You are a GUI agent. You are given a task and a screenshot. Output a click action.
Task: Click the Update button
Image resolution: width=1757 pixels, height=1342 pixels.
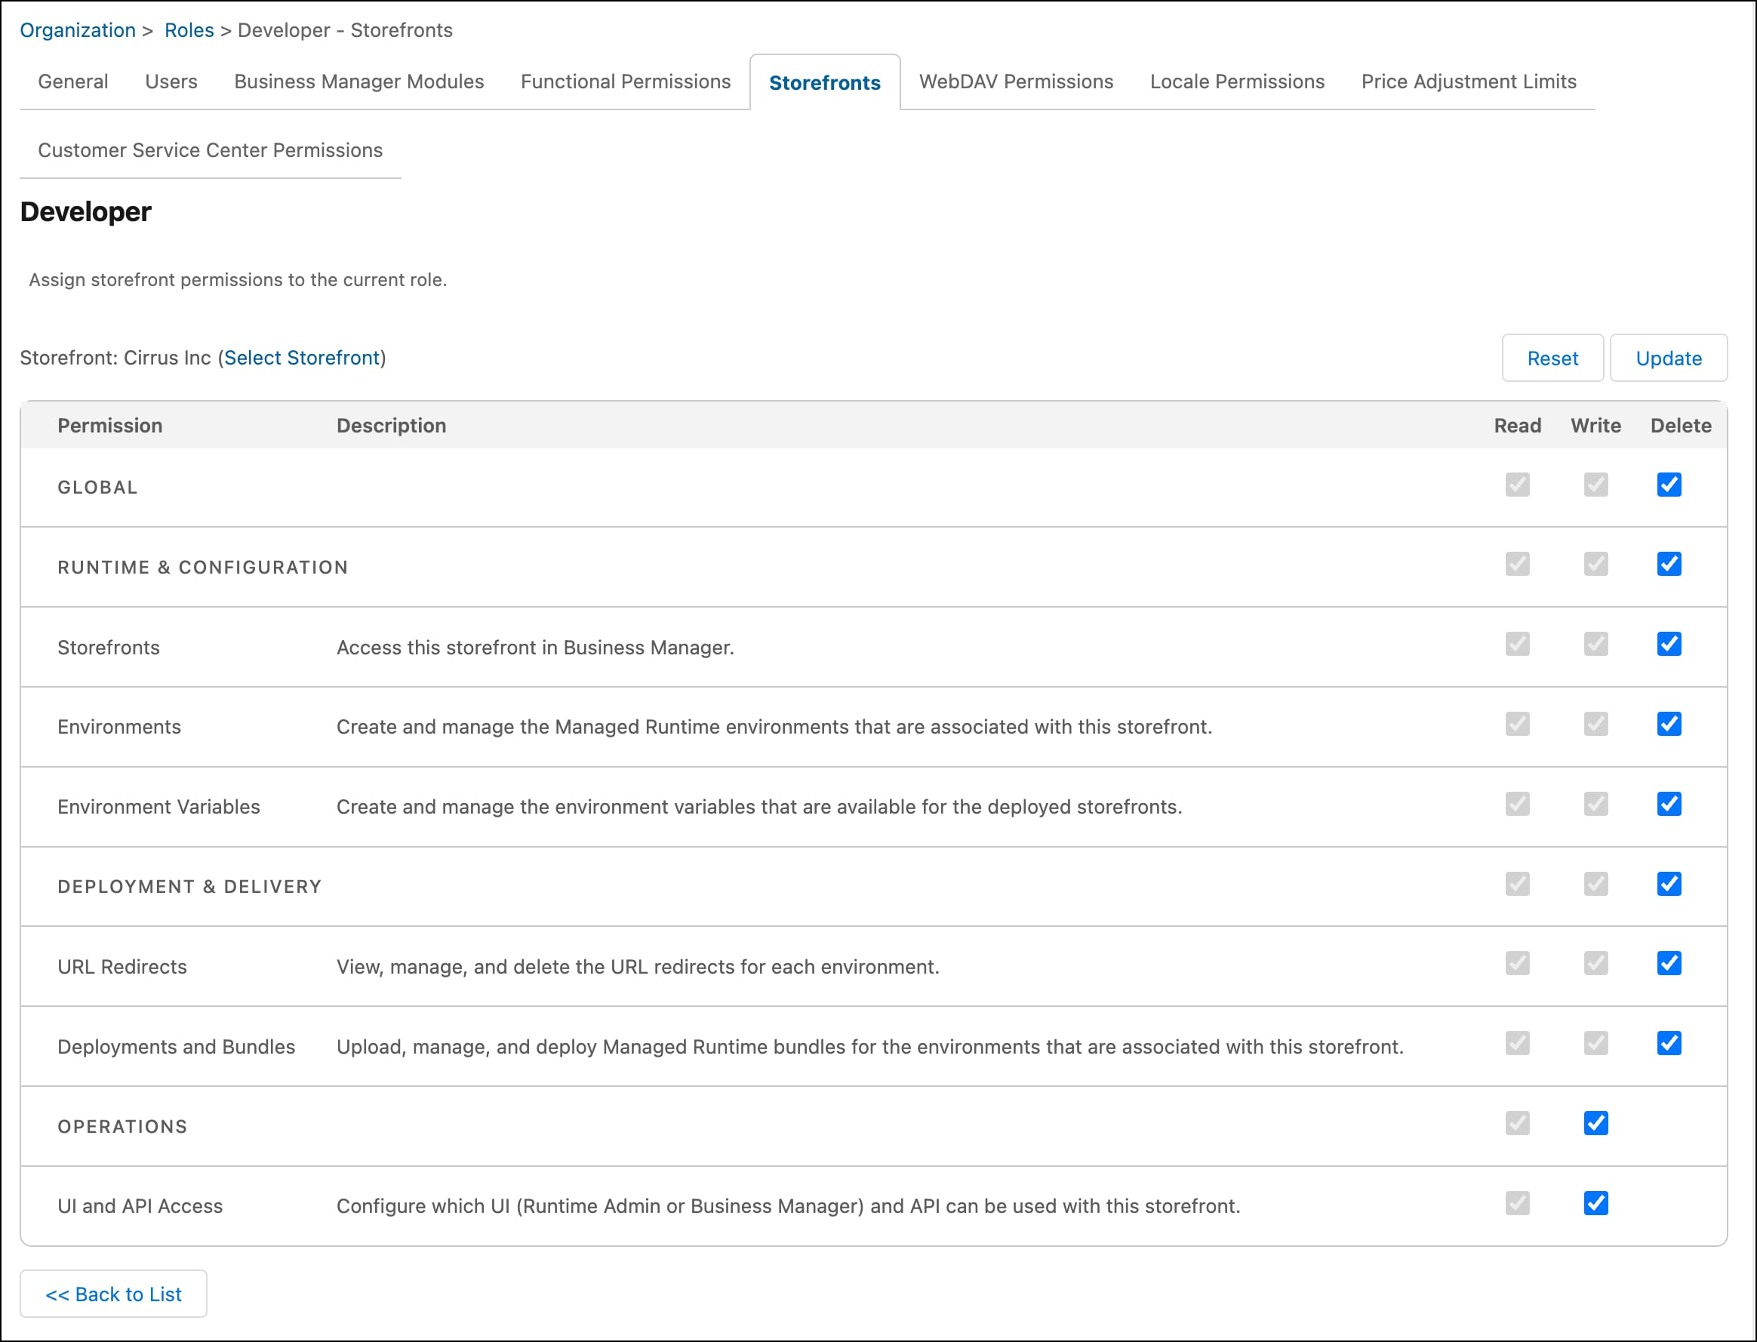[x=1669, y=358]
